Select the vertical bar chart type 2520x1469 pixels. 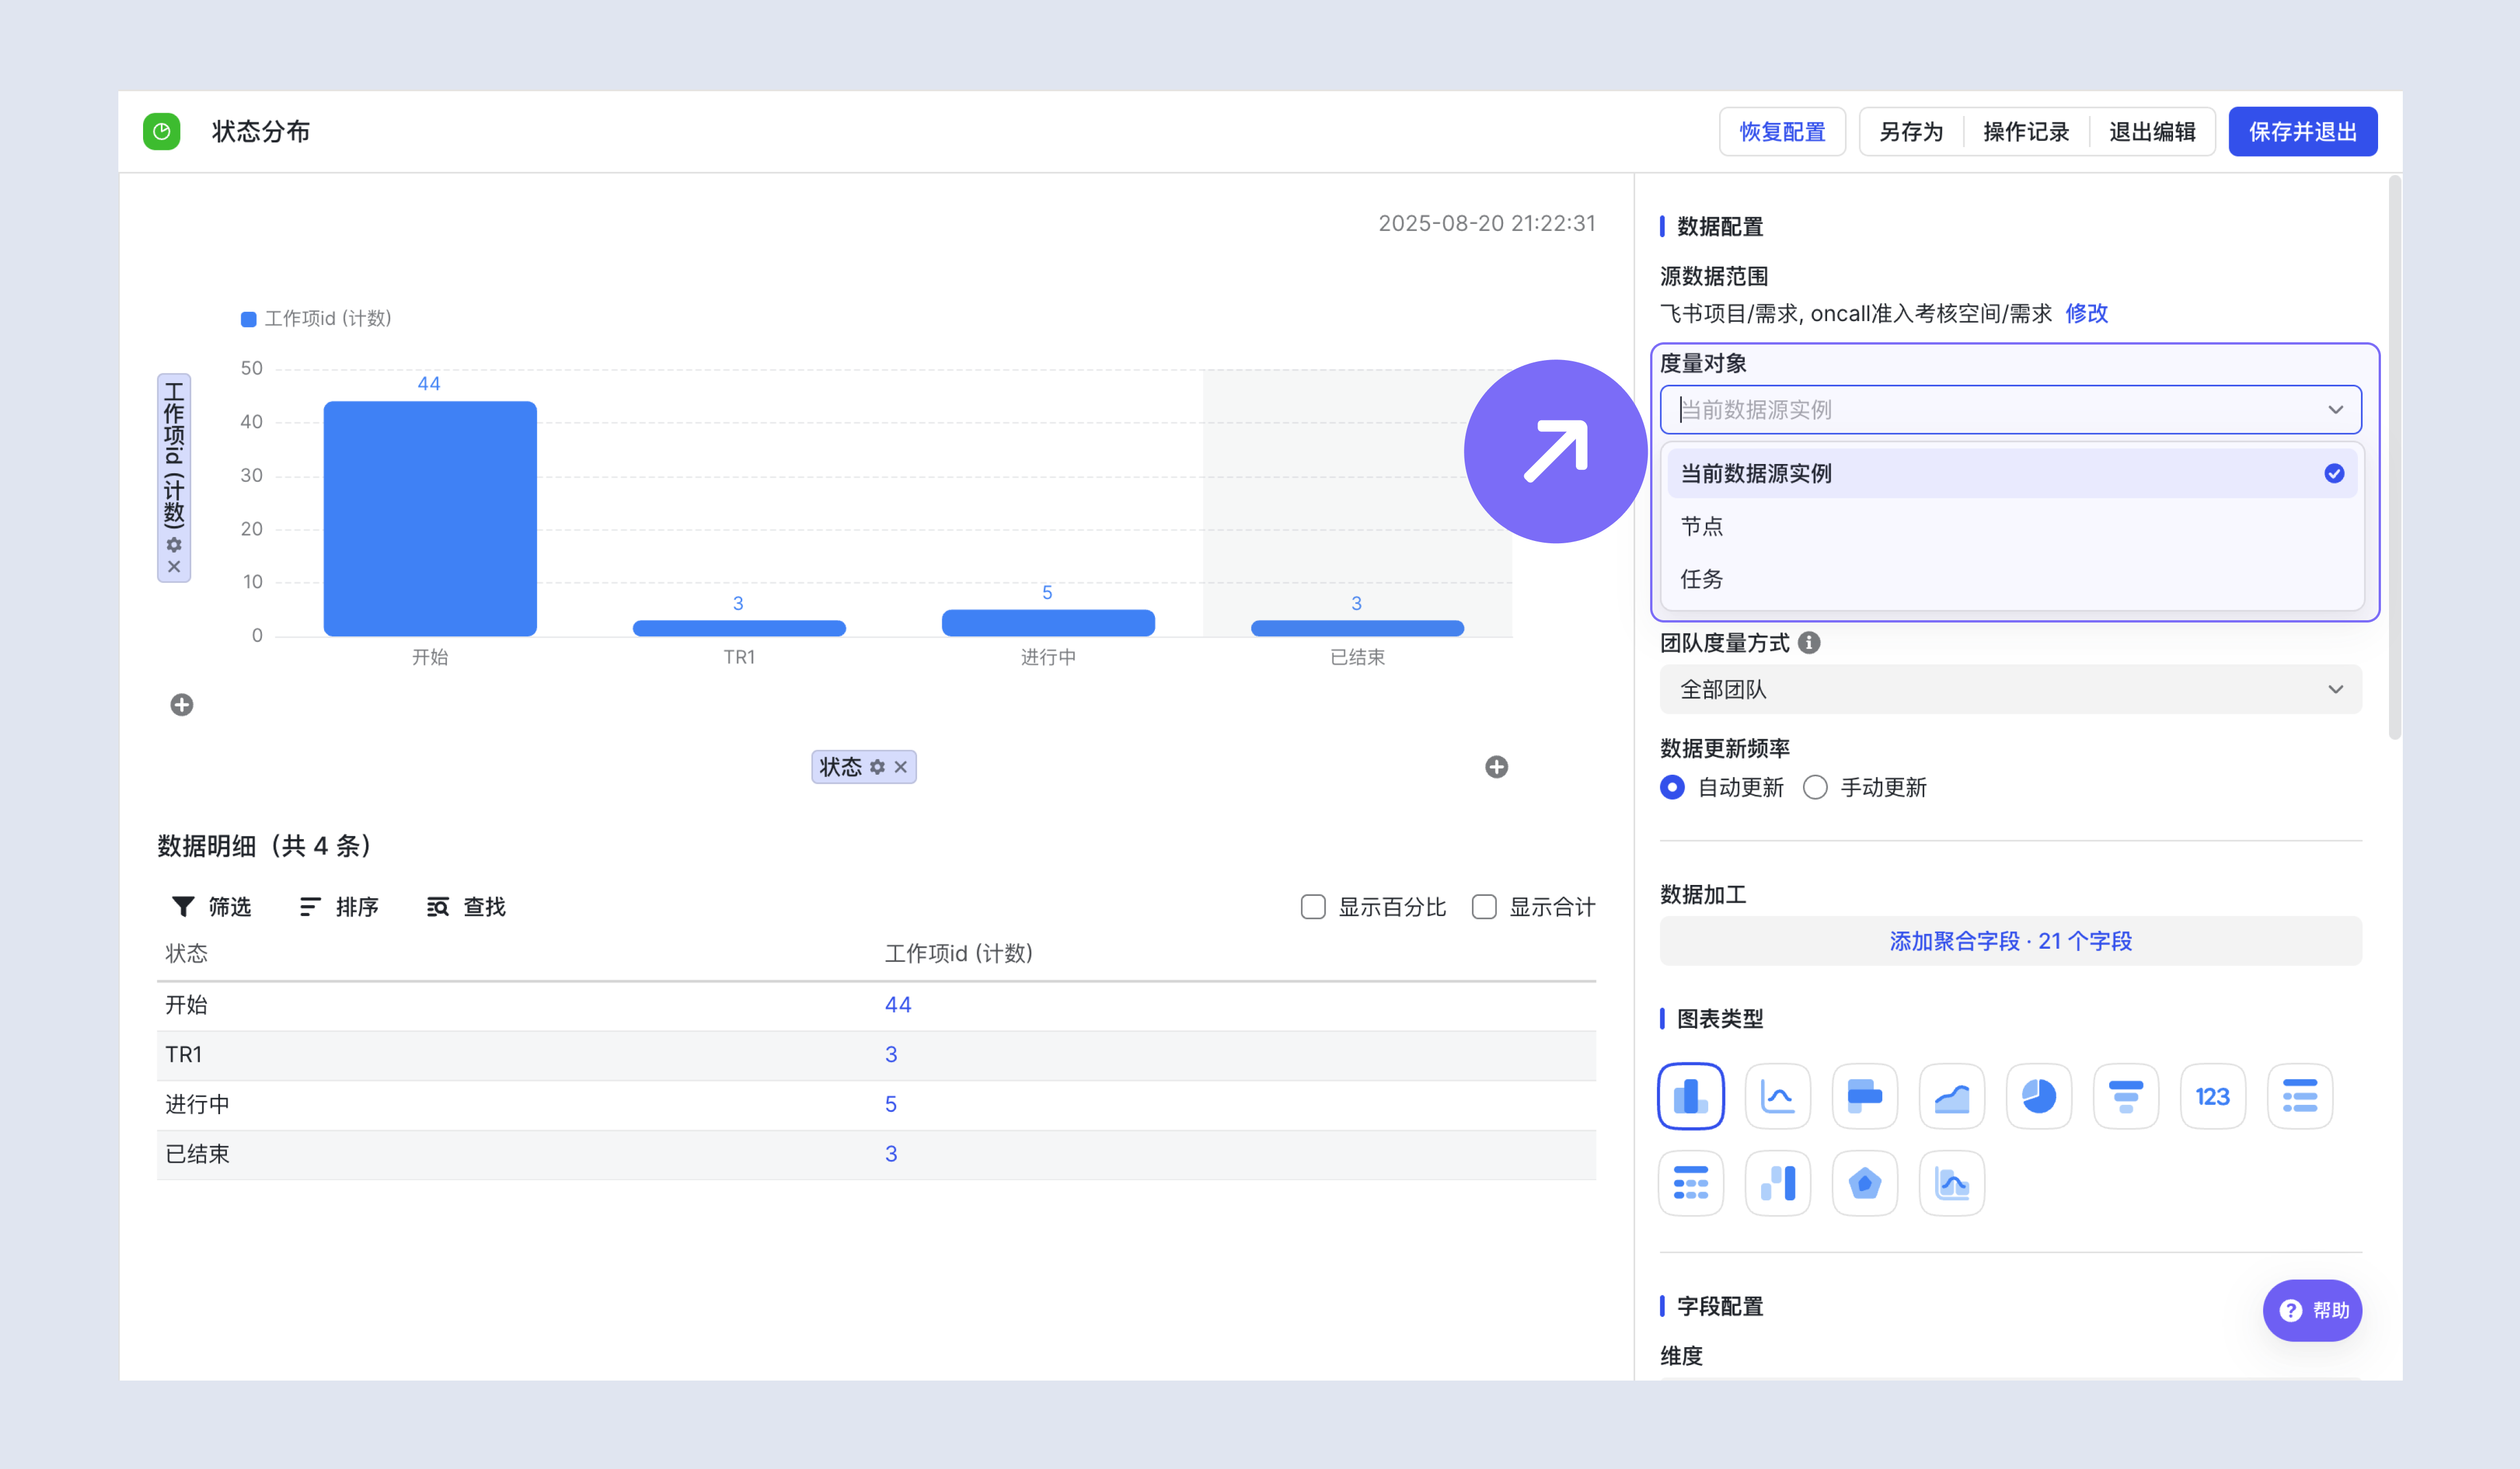[1690, 1096]
